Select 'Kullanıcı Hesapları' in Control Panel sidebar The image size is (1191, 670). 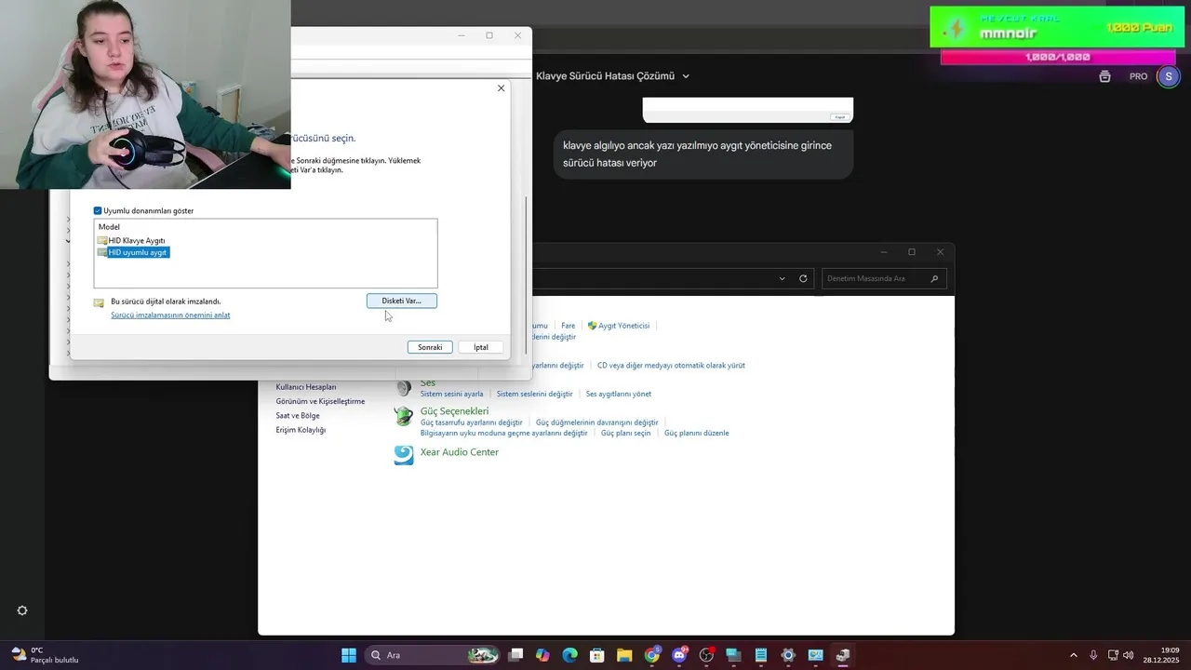tap(306, 387)
